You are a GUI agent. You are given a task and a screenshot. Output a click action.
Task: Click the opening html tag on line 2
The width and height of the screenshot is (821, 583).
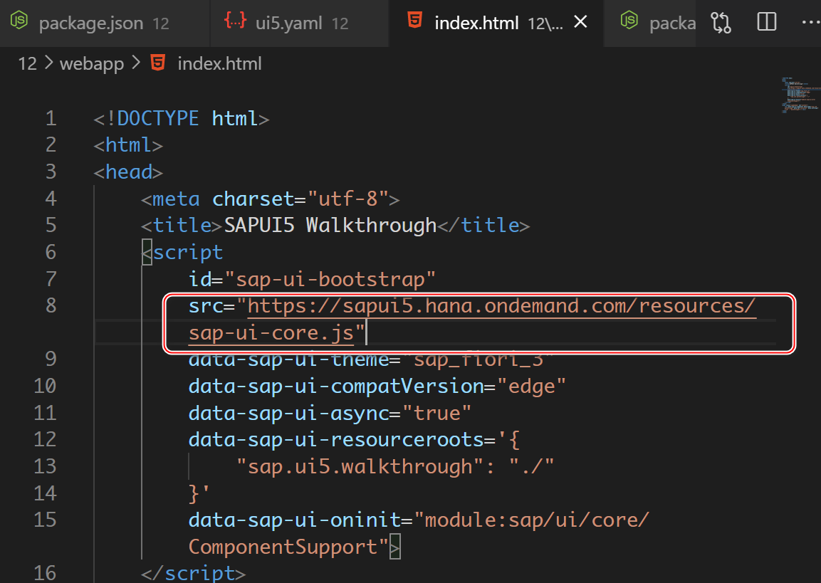pyautogui.click(x=128, y=145)
